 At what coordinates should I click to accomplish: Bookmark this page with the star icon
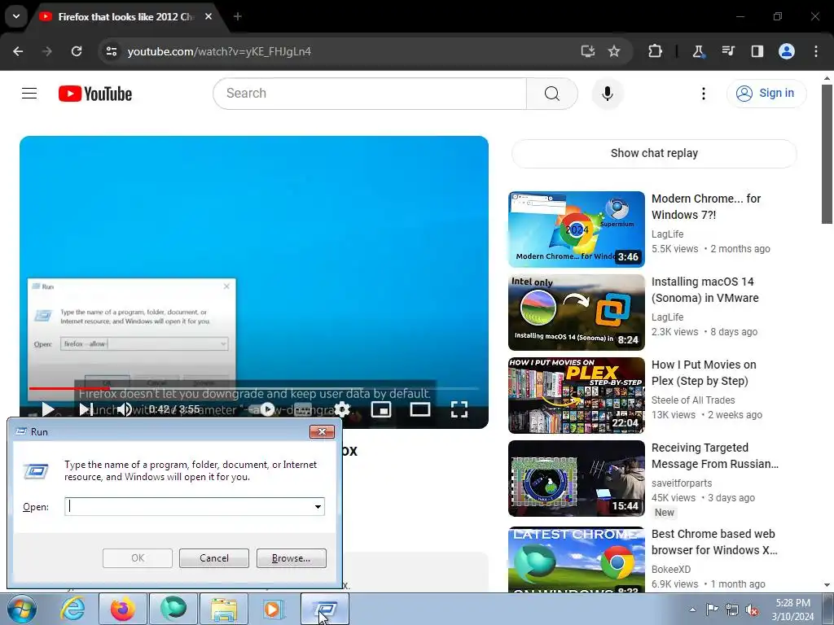[x=614, y=51]
